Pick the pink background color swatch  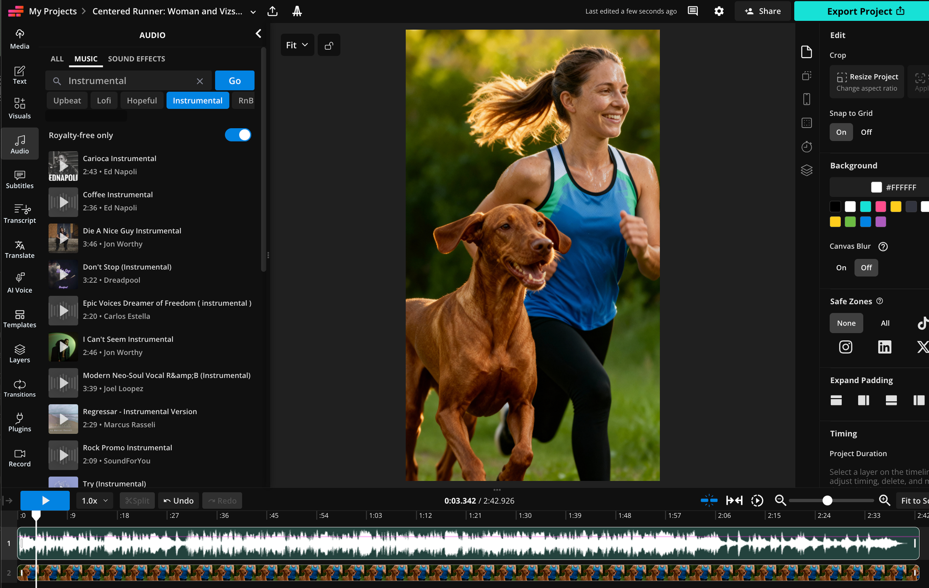pos(880,207)
